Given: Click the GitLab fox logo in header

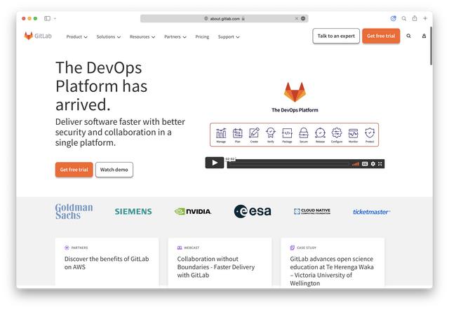Looking at the screenshot, I should pos(28,36).
